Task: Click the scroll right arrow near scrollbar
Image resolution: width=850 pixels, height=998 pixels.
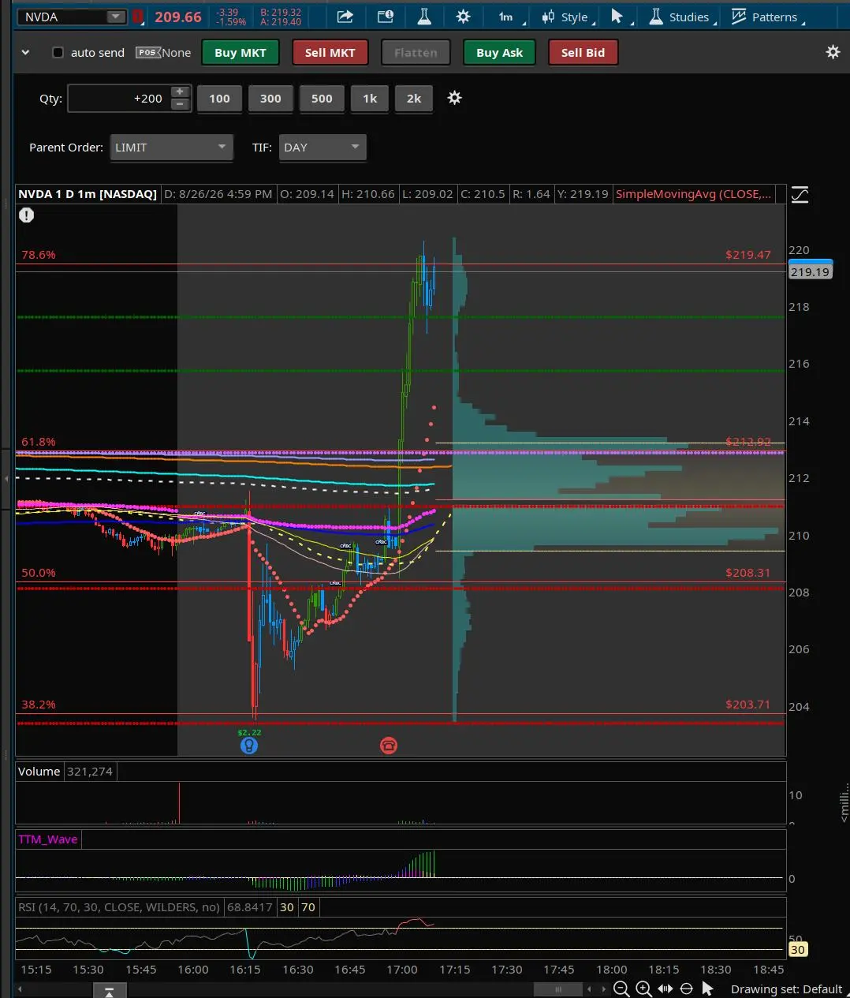Action: click(604, 989)
